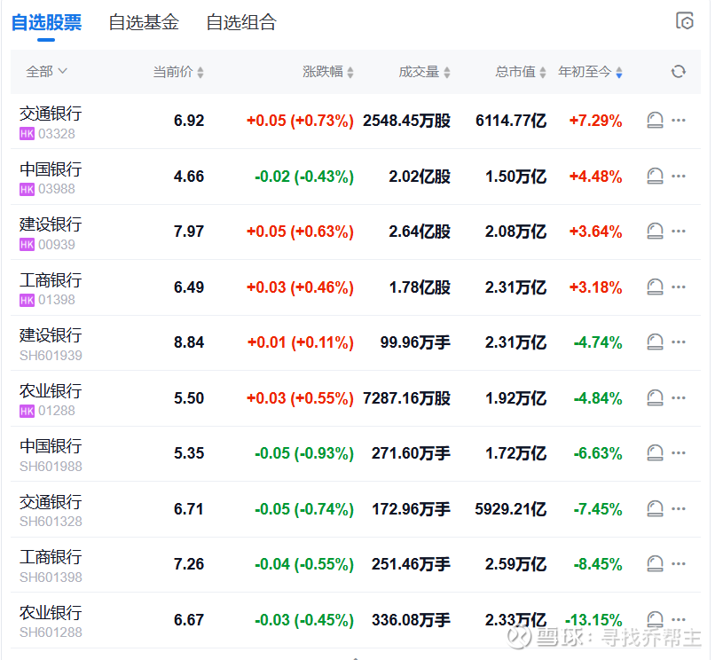Open 建设银行 00939 stock details
This screenshot has height=660, width=723.
tap(51, 224)
